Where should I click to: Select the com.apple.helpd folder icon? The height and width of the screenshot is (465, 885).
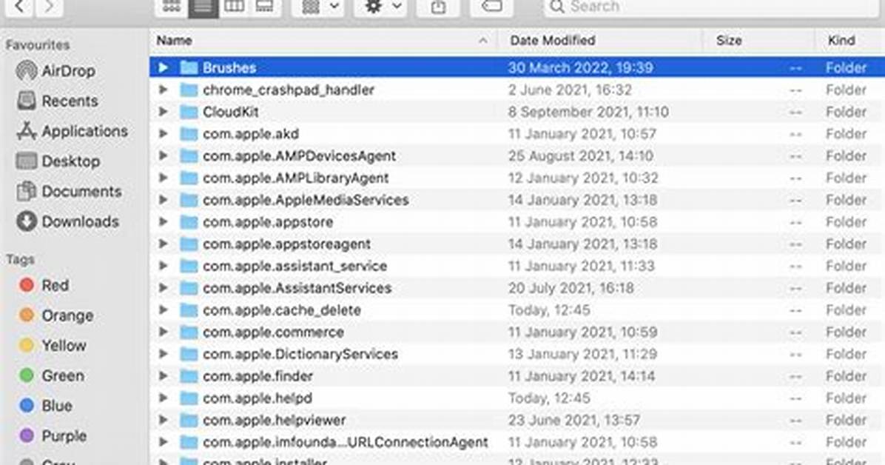click(x=189, y=398)
